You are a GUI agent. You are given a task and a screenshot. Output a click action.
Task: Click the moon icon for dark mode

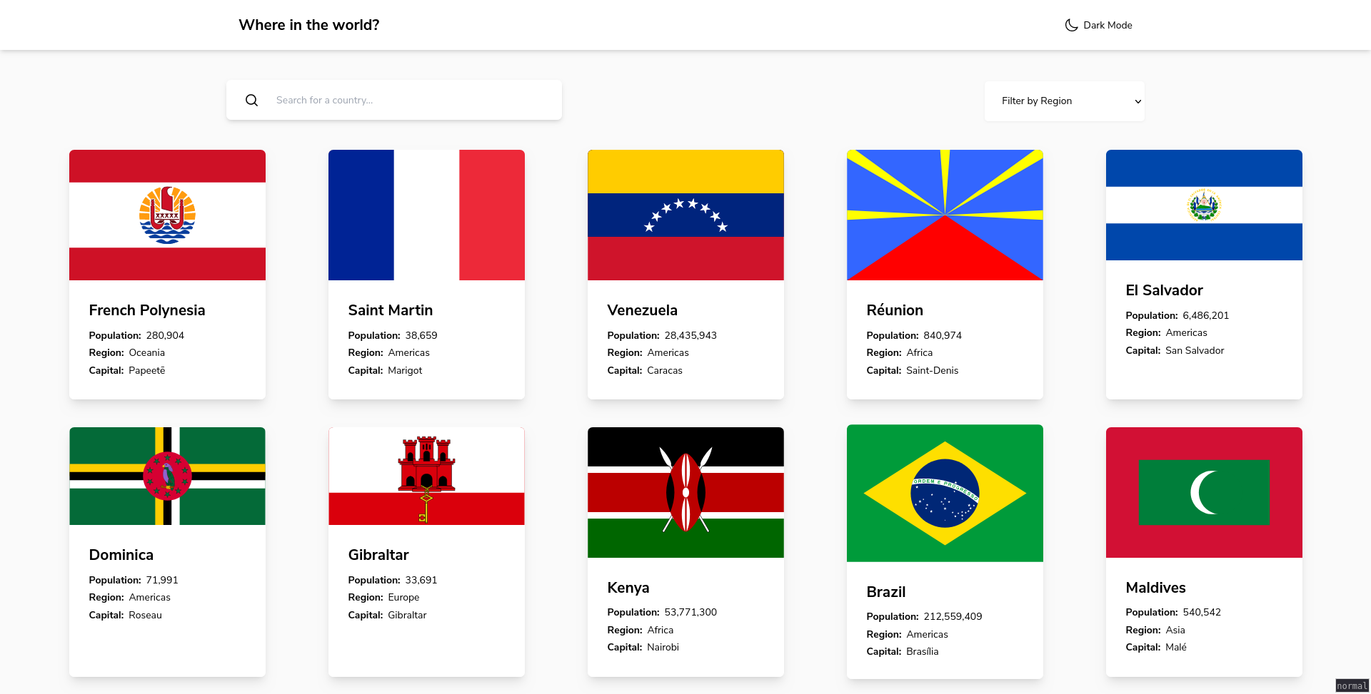[1071, 25]
